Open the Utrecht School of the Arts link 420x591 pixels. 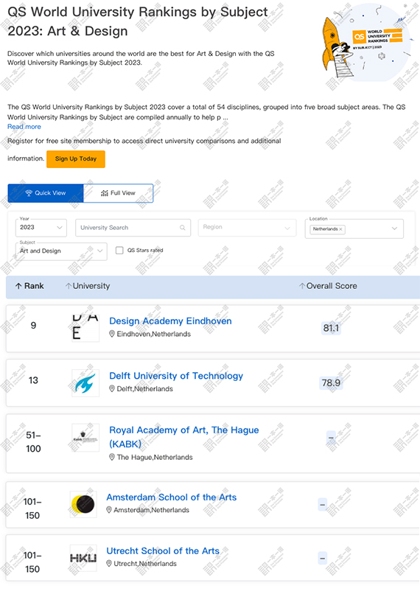tap(163, 550)
